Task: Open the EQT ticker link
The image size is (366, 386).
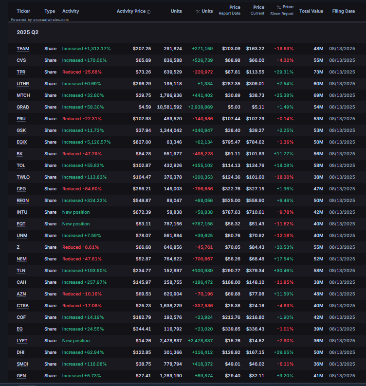Action: tap(21, 224)
